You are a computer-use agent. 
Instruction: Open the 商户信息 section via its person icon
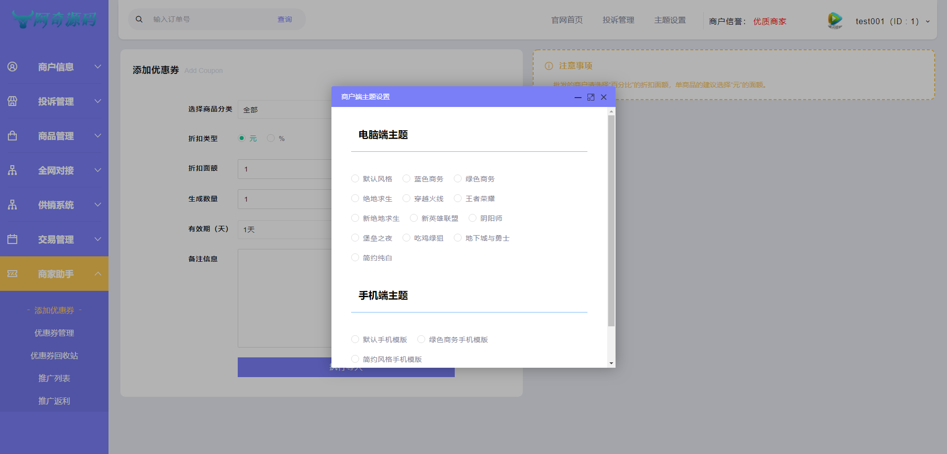(x=12, y=67)
